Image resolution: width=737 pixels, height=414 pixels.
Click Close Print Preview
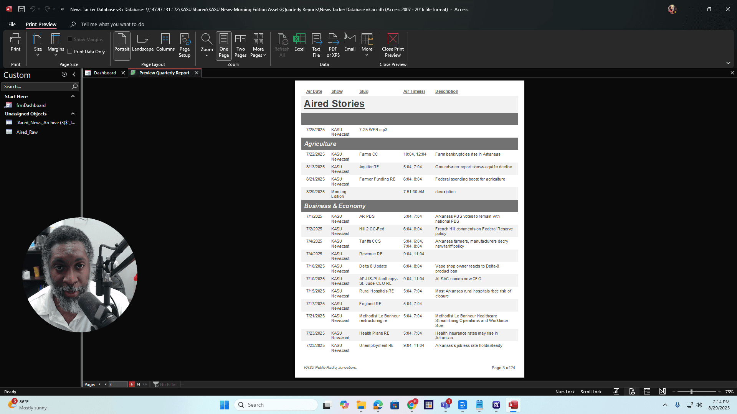tap(393, 45)
